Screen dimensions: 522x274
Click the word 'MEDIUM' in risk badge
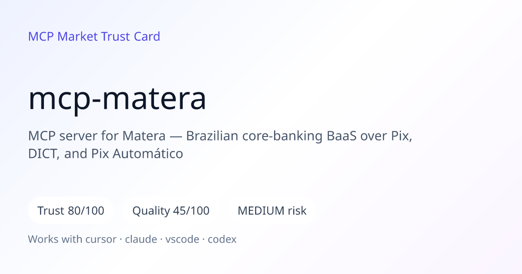pyautogui.click(x=261, y=211)
